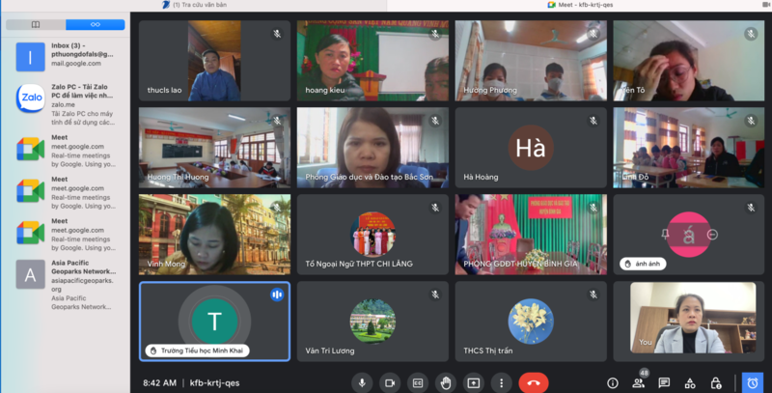Click the 'Trường Tiểu học Minh Khai' name chip
Screen dimensions: 772x393
tap(197, 351)
